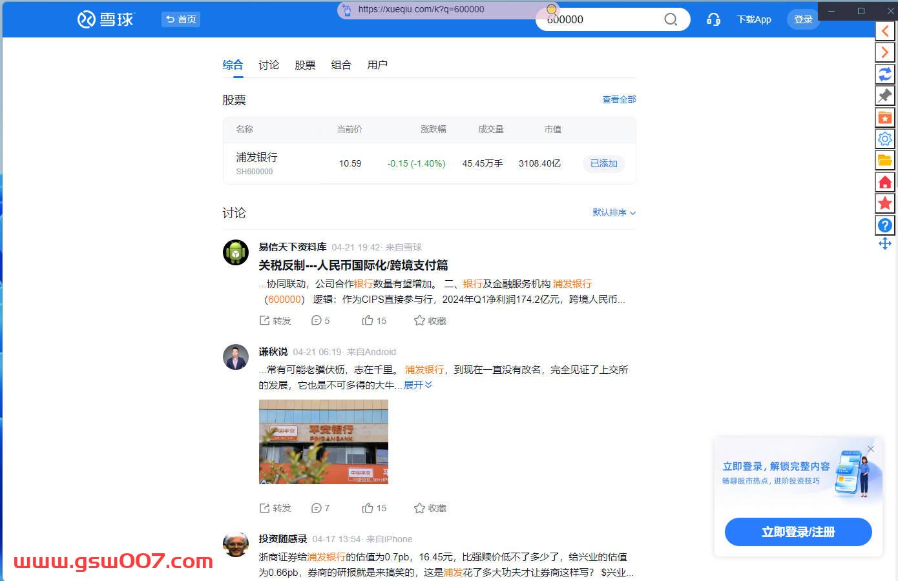Switch to the 组合 tab
Viewport: 898px width, 581px height.
click(341, 65)
